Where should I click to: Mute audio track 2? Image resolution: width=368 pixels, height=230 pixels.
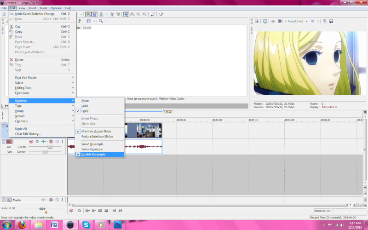[x=57, y=142]
